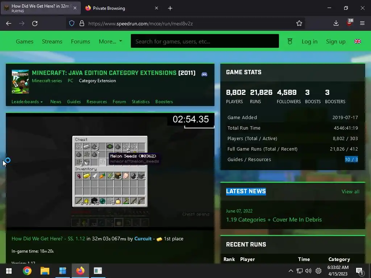
Task: Open the extension icon with badge 38
Action: [350, 23]
